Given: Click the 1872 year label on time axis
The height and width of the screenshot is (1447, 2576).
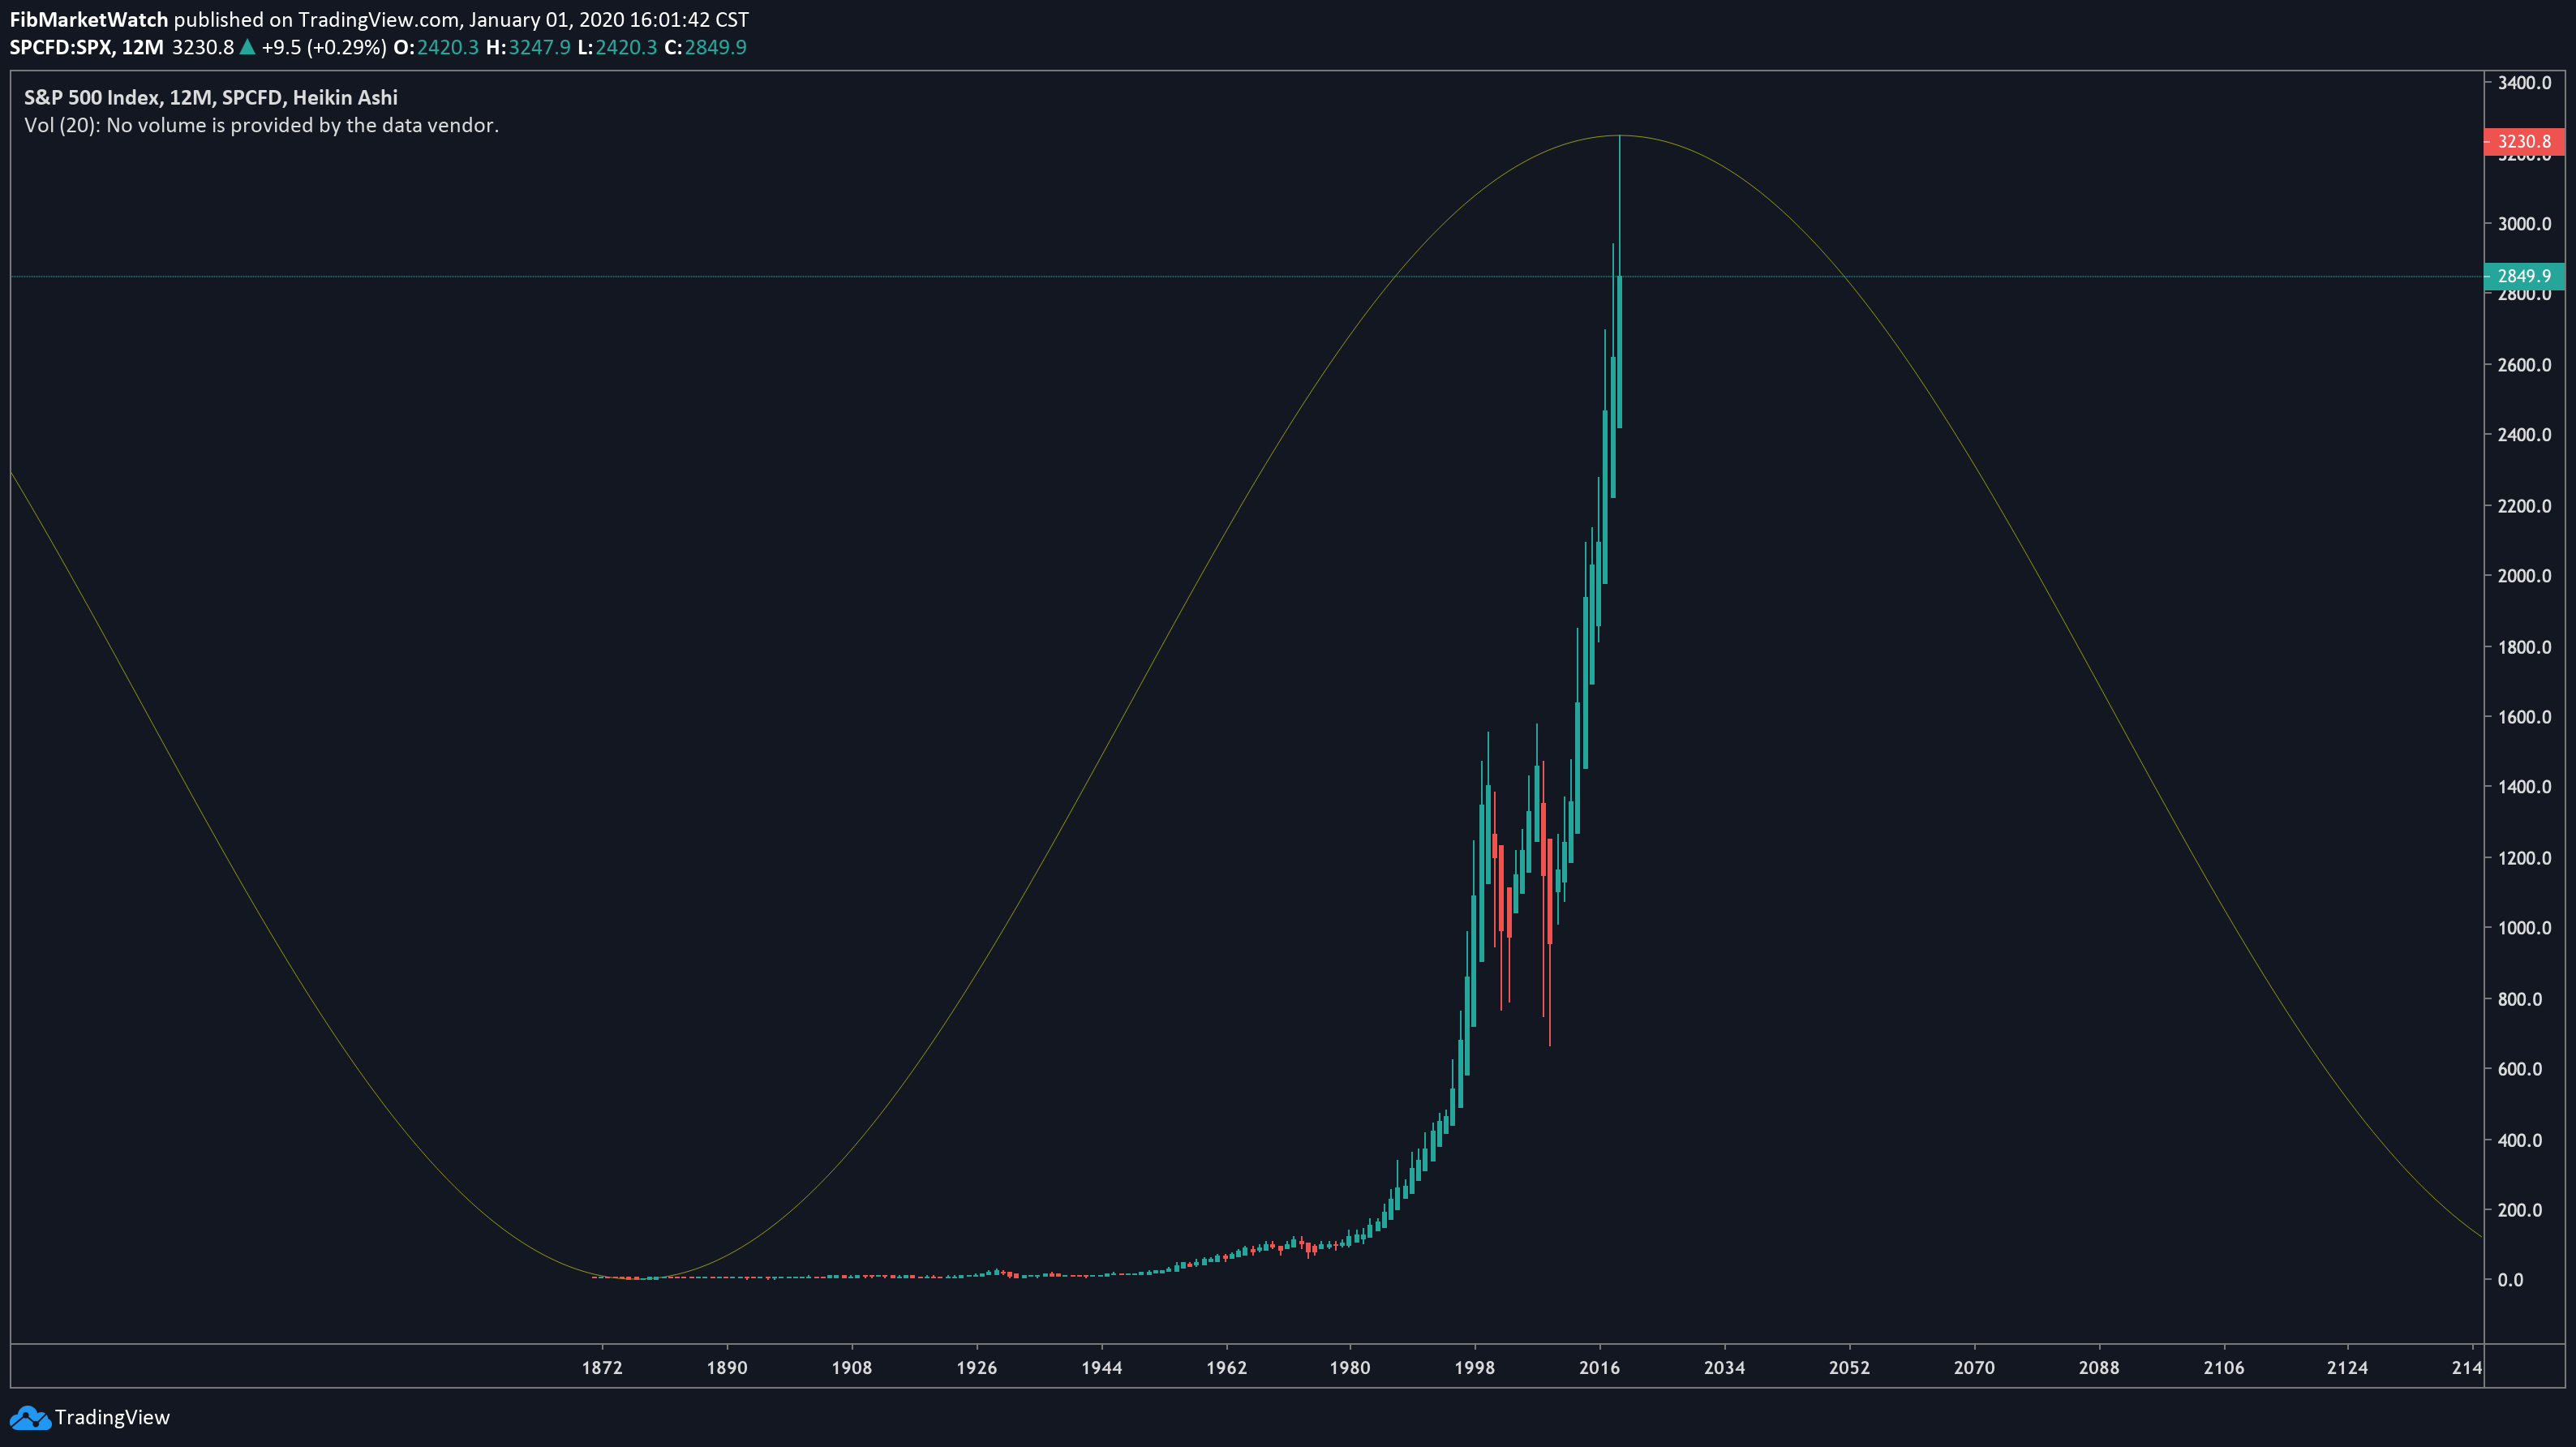Looking at the screenshot, I should click(602, 1368).
